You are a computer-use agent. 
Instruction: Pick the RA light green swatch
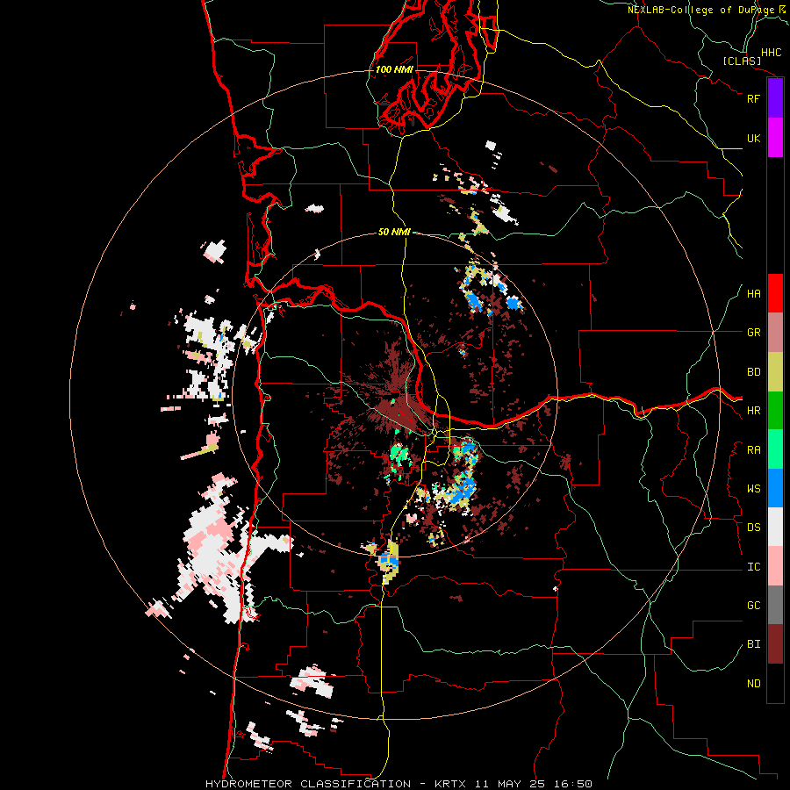pos(775,449)
